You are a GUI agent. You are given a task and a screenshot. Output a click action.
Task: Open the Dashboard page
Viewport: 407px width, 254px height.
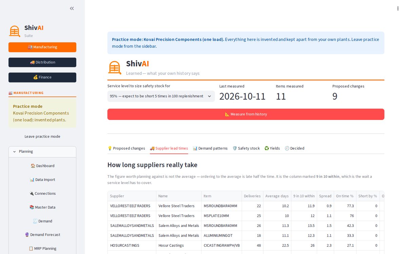(x=42, y=166)
